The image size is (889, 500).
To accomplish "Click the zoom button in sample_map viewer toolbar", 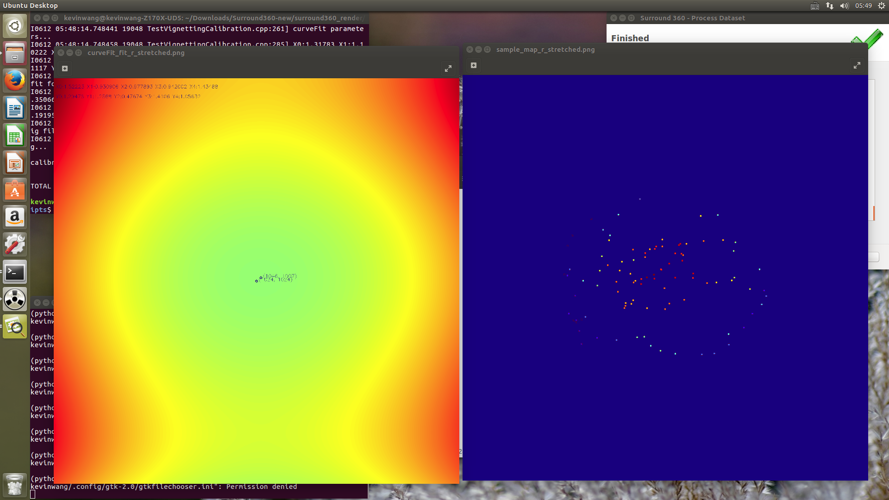I will (x=473, y=65).
